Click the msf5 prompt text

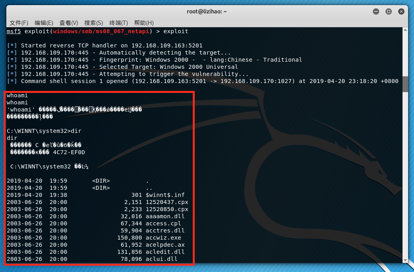tap(14, 31)
